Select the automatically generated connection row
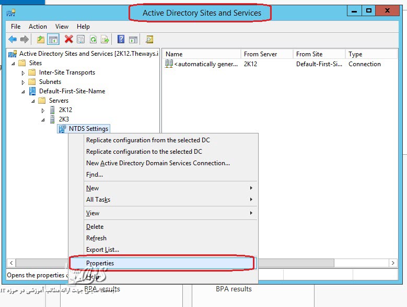 click(204, 64)
